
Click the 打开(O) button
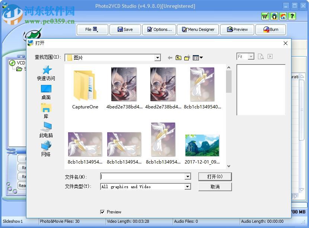215,176
